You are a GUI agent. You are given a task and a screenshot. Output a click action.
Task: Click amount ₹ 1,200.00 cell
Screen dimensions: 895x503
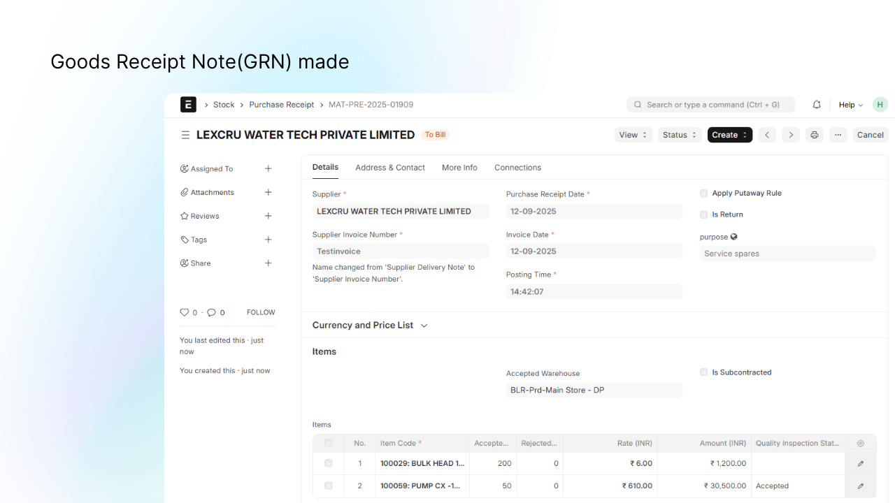point(704,463)
